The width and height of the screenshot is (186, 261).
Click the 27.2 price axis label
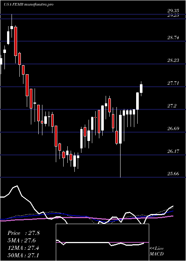tap(172, 106)
